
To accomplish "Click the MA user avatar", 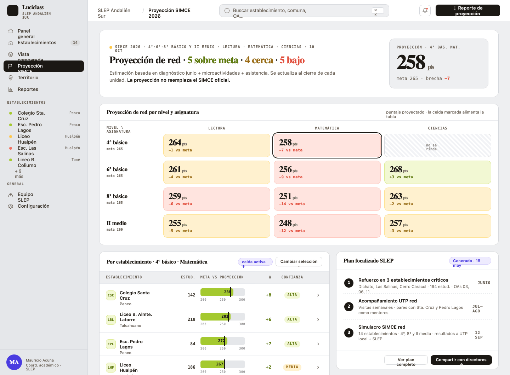I will coord(14,362).
